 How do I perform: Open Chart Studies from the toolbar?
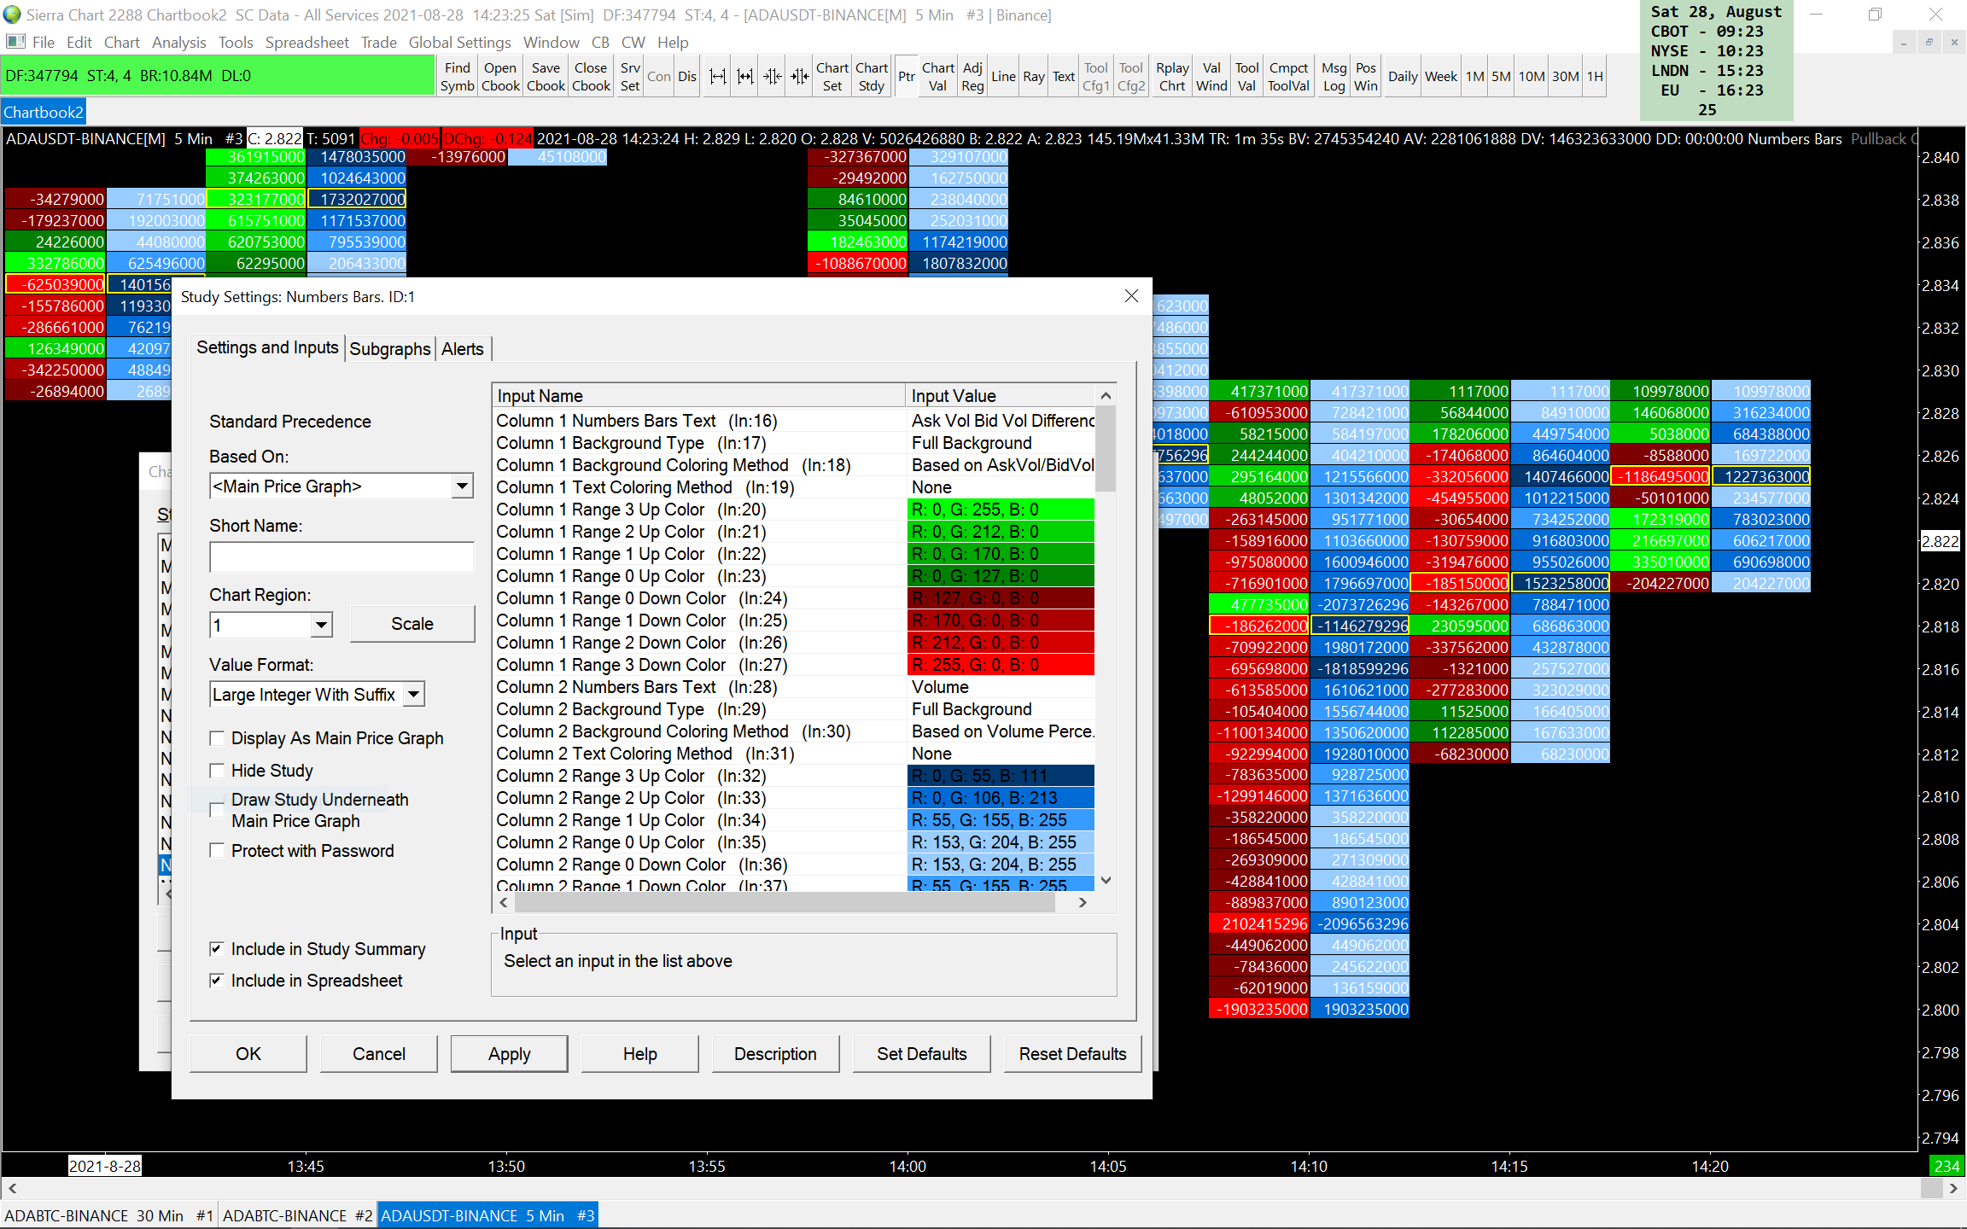(871, 77)
